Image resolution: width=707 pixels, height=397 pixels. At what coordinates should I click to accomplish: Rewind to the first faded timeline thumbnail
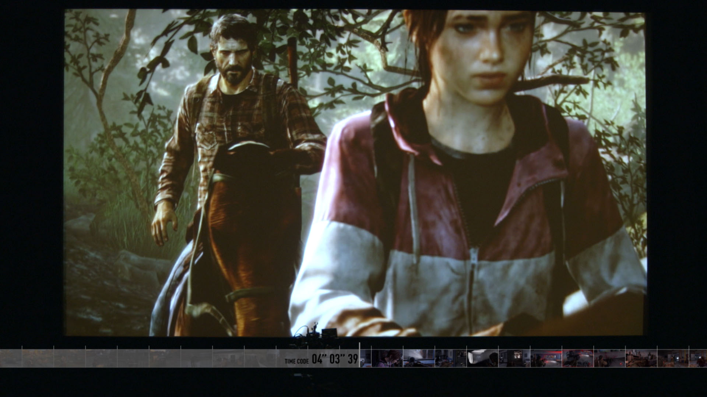[11, 358]
